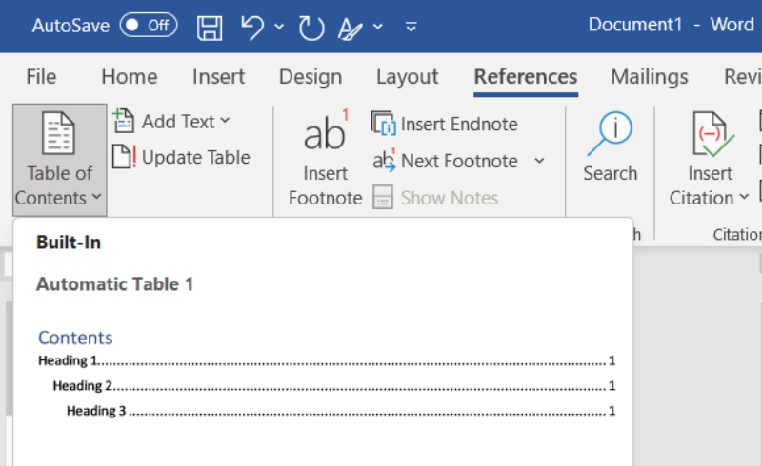Click the Insert Footnote button
Viewport: 762px width, 466px height.
[x=325, y=160]
